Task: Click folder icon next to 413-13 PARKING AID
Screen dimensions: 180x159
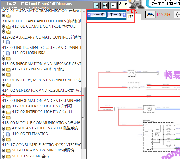Action: [x=8, y=70]
